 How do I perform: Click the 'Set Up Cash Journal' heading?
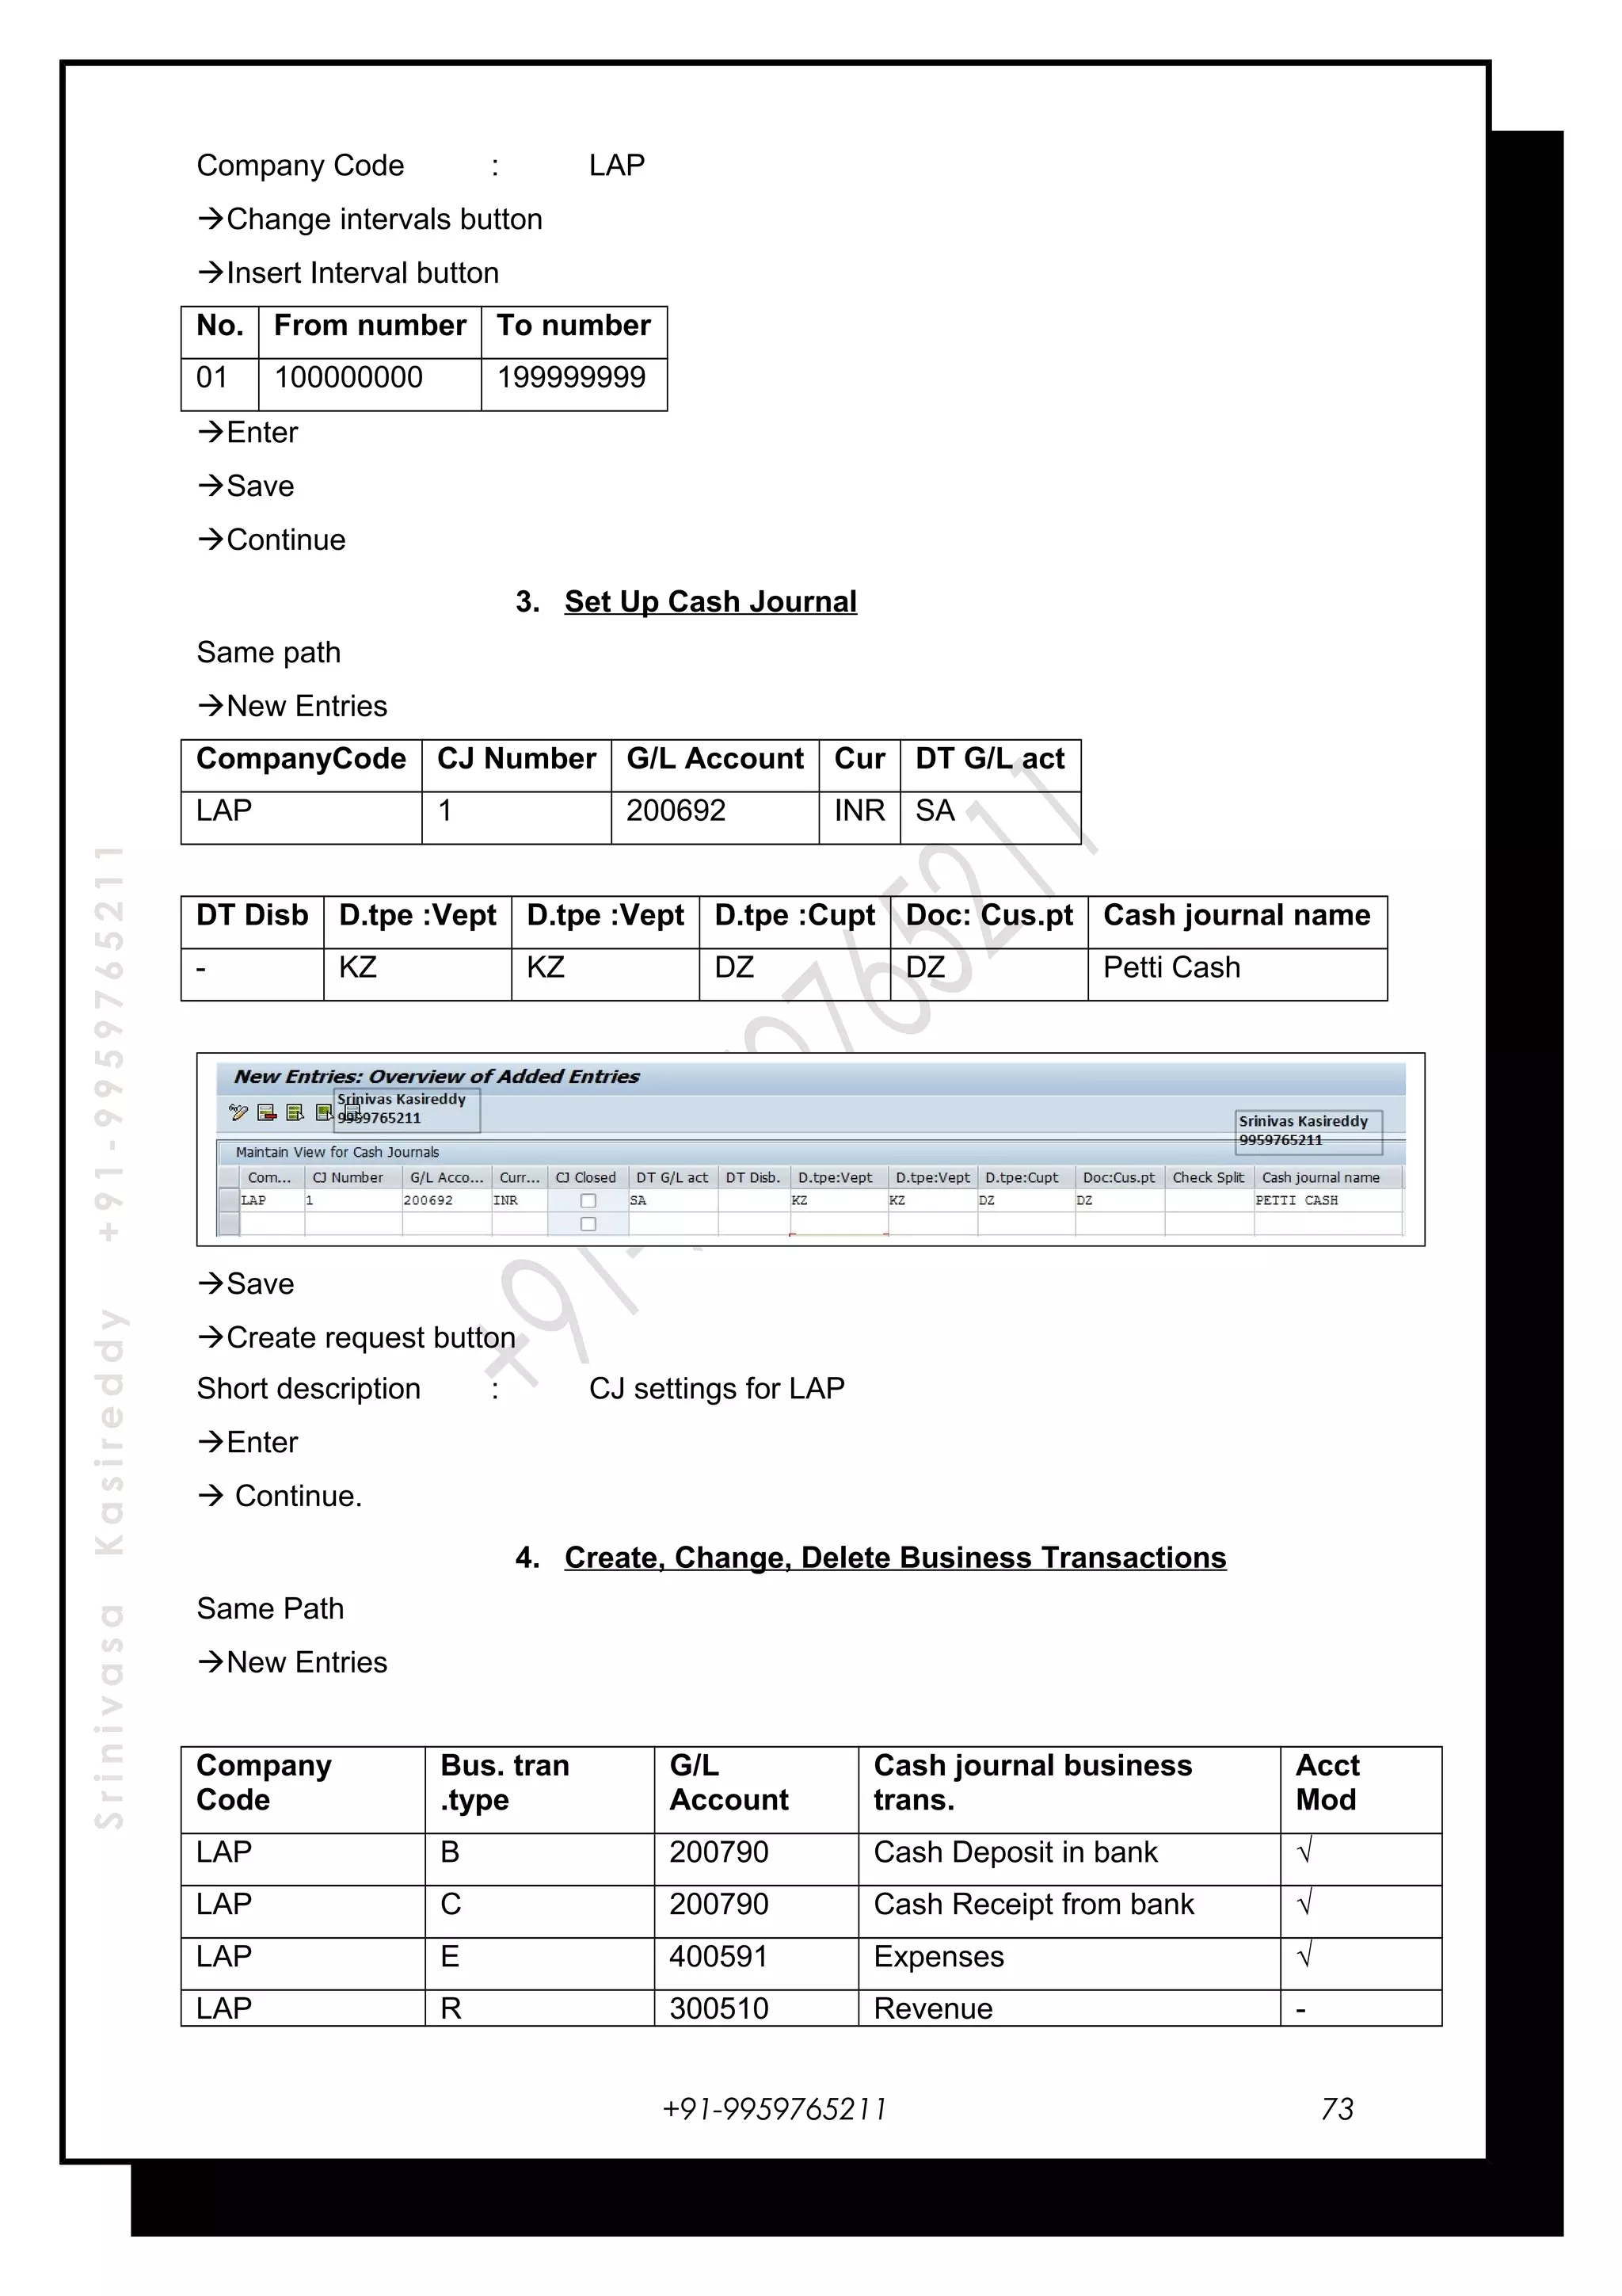pos(710,602)
